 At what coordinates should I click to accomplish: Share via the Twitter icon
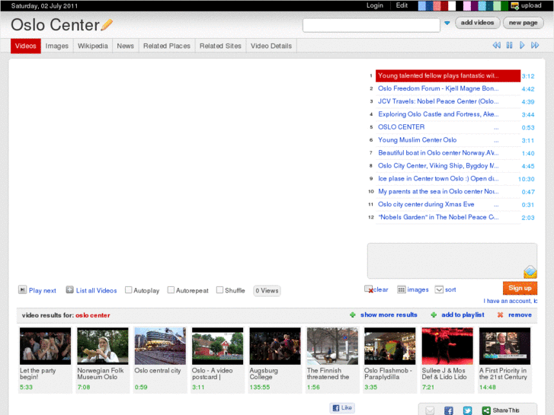pos(467,410)
